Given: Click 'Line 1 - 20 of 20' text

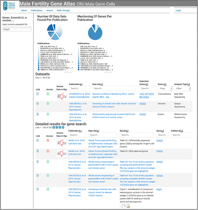Looking at the screenshot, I should pyautogui.click(x=43, y=78).
